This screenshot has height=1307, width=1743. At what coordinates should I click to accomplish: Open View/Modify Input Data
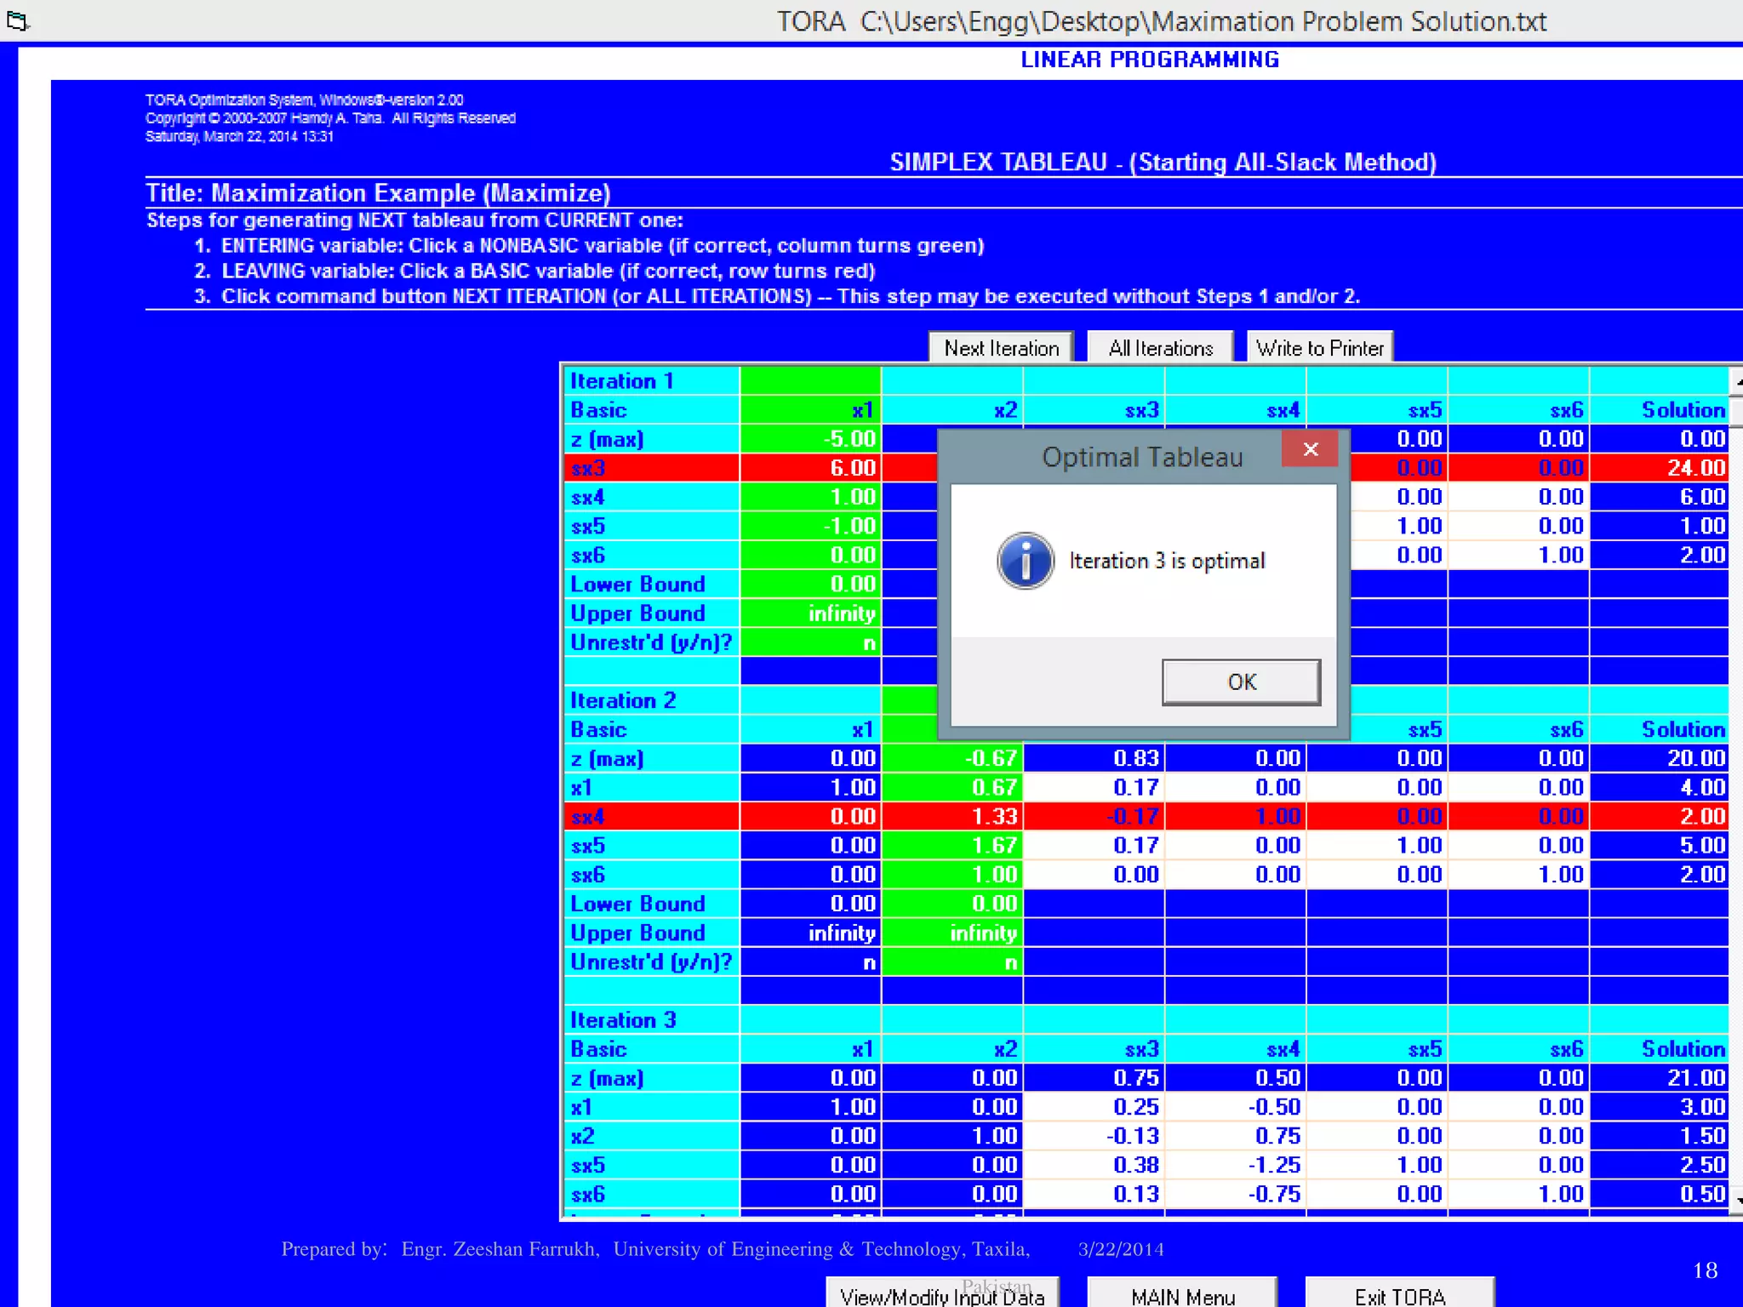942,1294
